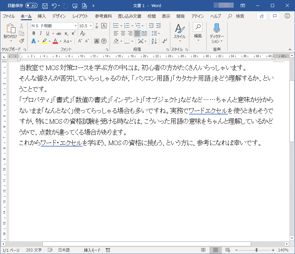Click the character border A icon
Screen dimensions: 295x254
(x=104, y=26)
